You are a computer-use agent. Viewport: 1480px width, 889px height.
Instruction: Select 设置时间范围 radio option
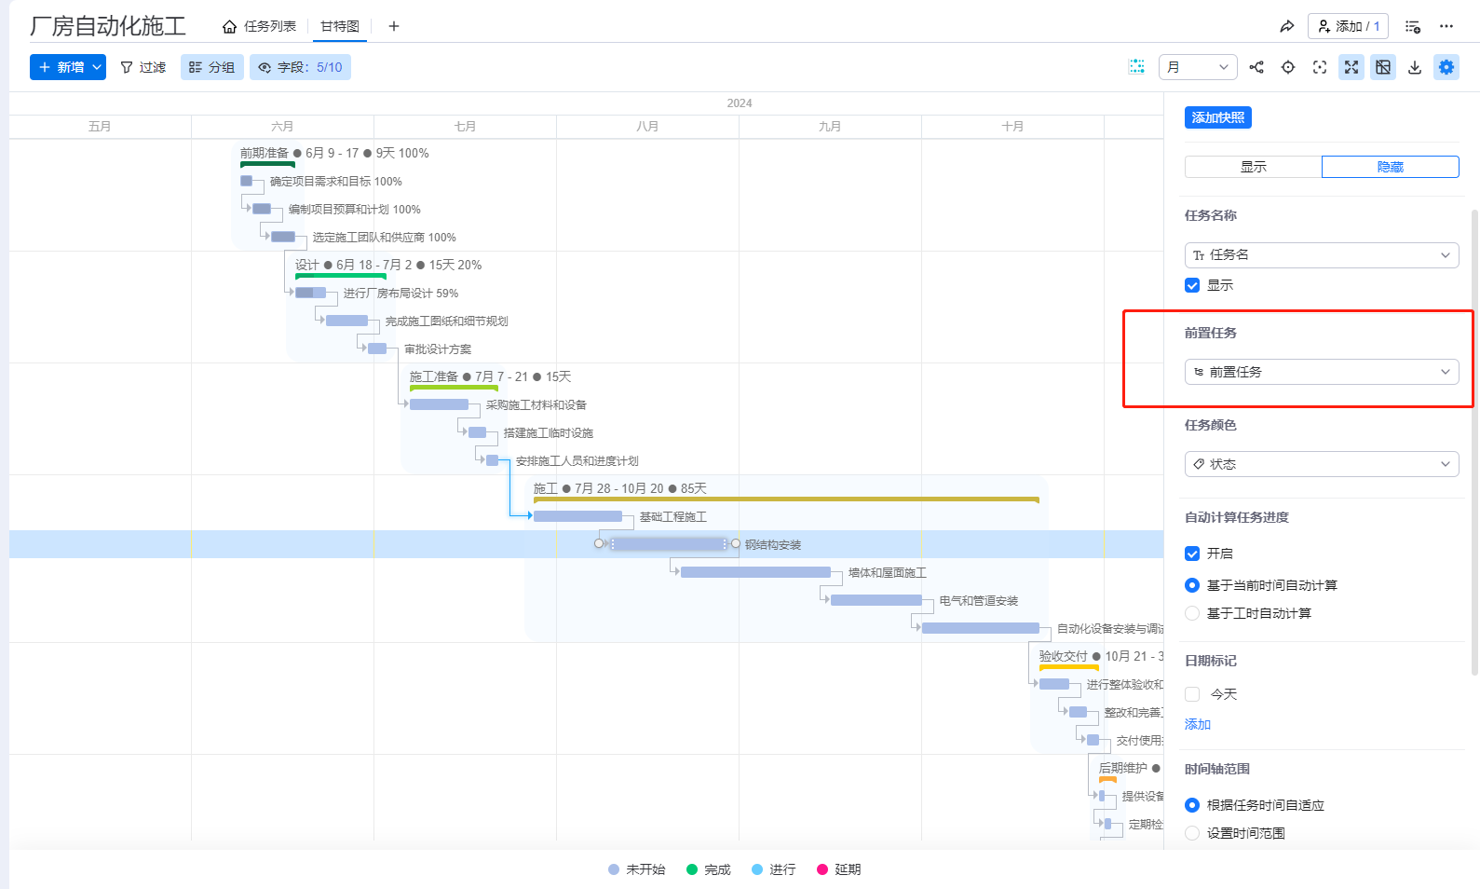[x=1192, y=833]
